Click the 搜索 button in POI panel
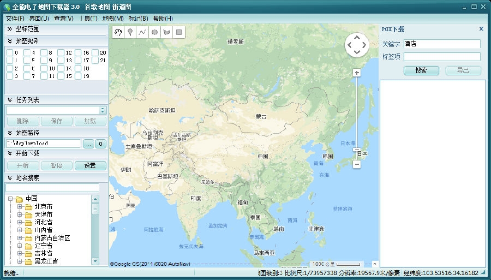Screen dimensions: 491x280 pyautogui.click(x=421, y=70)
